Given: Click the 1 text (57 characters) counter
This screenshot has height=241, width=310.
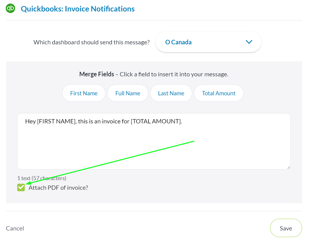Looking at the screenshot, I should [42, 178].
